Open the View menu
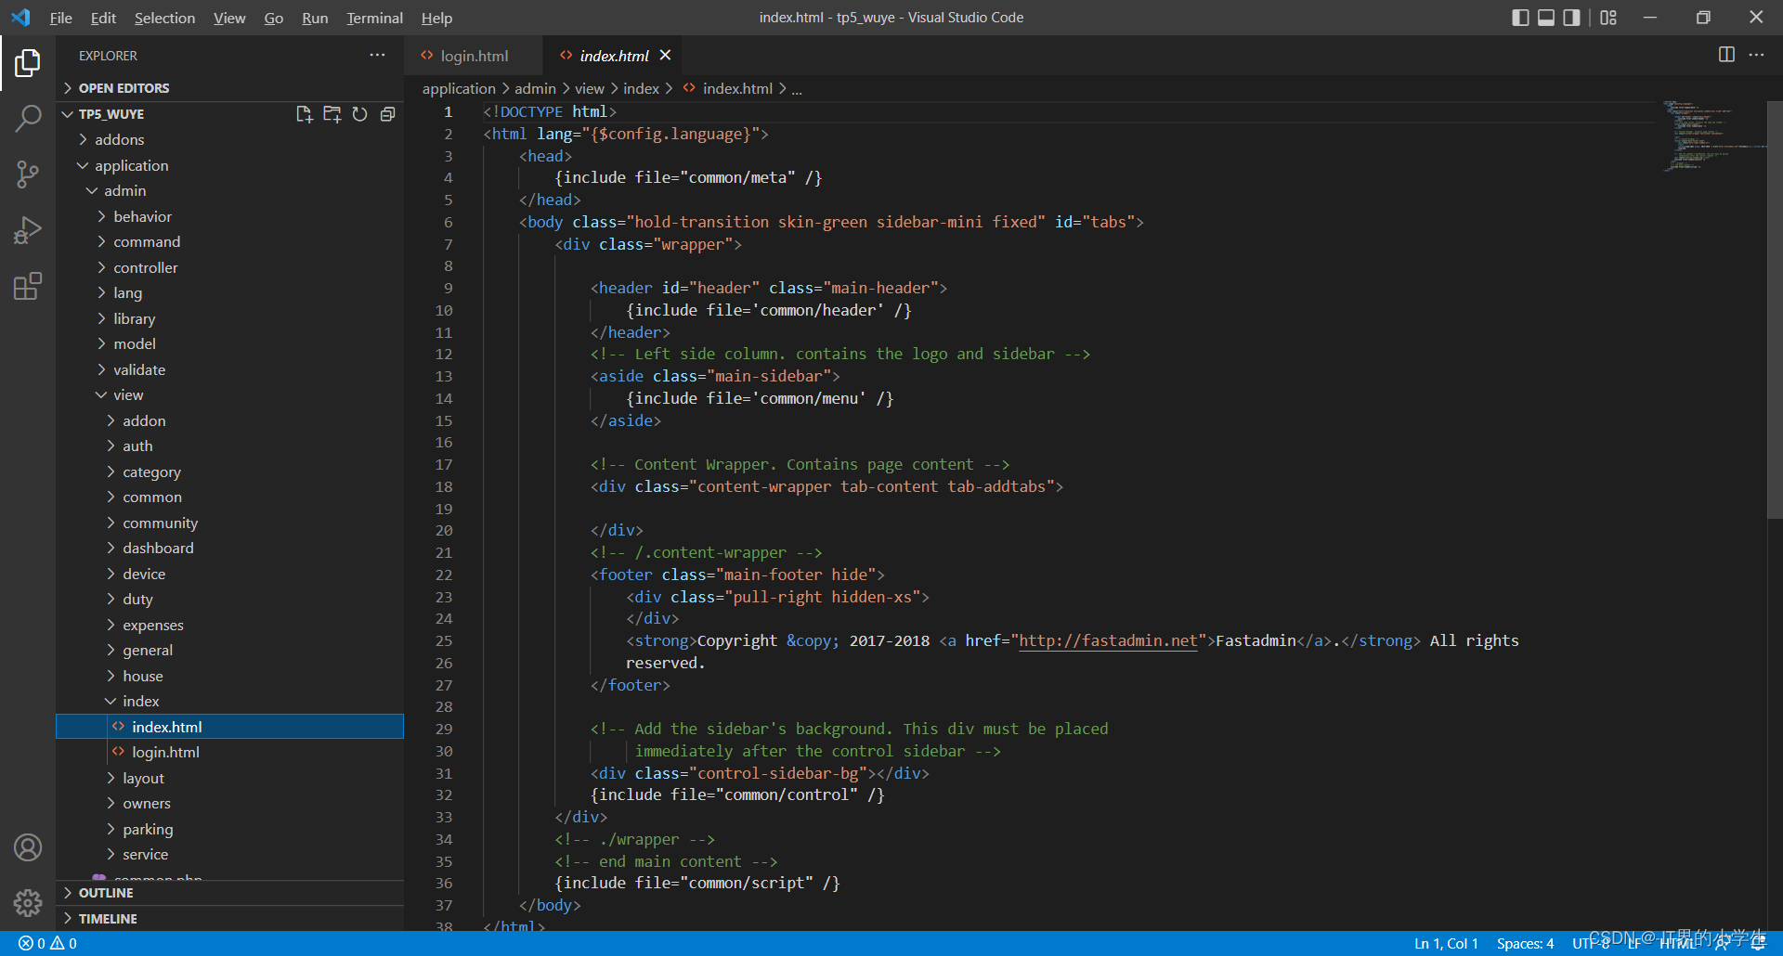This screenshot has width=1783, height=956. pyautogui.click(x=229, y=18)
